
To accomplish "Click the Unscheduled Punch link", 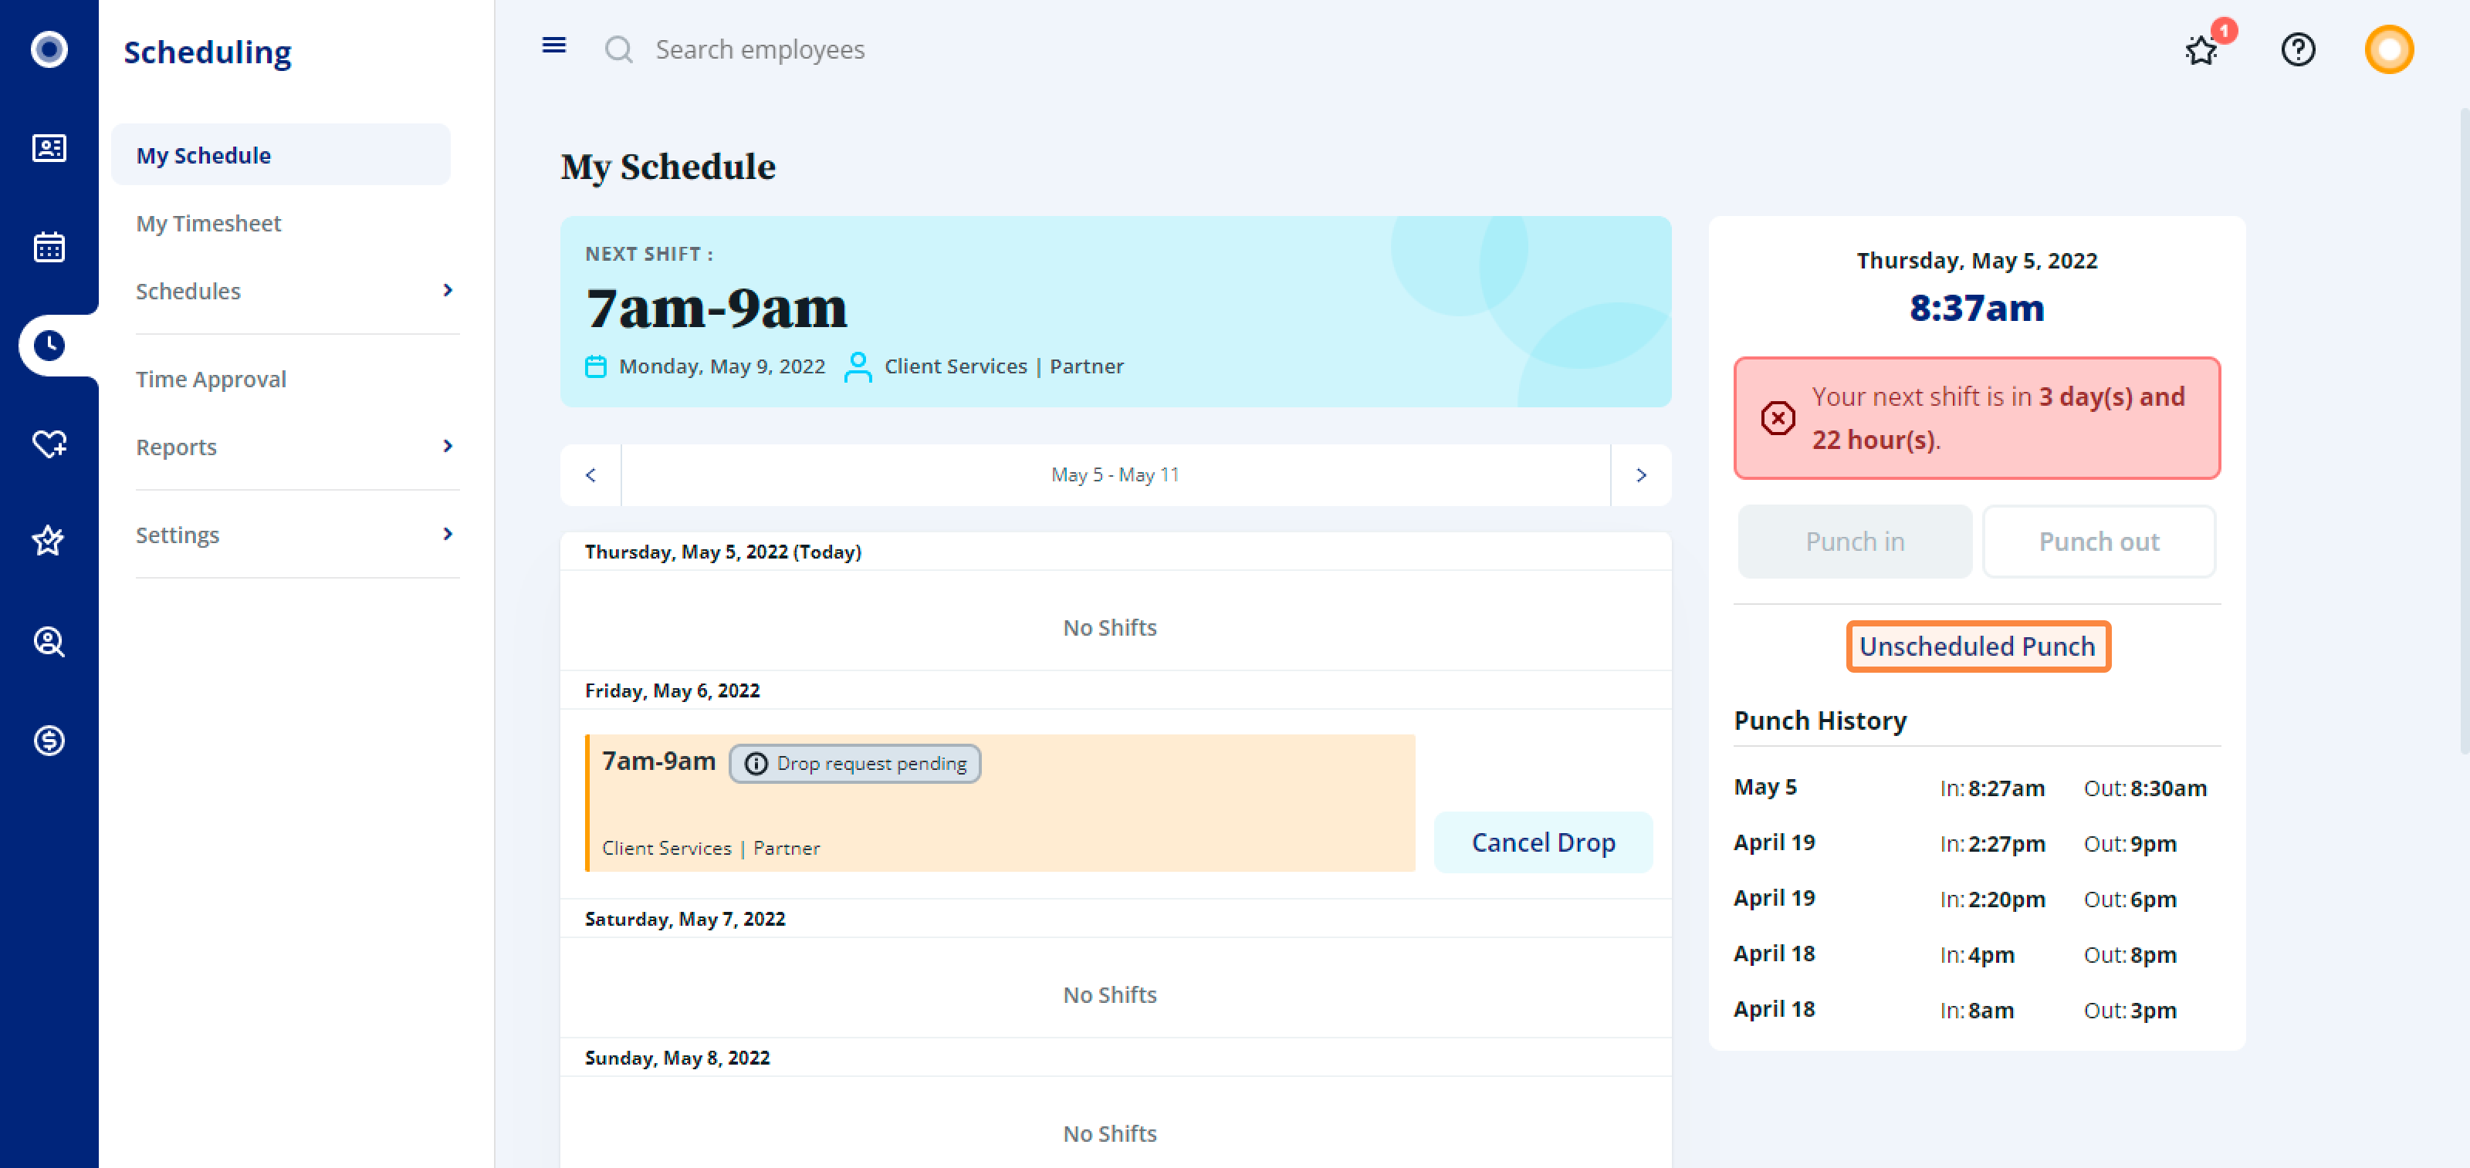I will pyautogui.click(x=1977, y=646).
